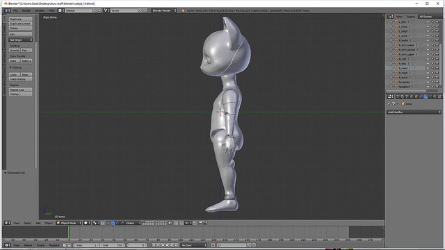Screen dimensions: 445x250
Task: Open the 3D view's Object menu
Action: point(49,223)
